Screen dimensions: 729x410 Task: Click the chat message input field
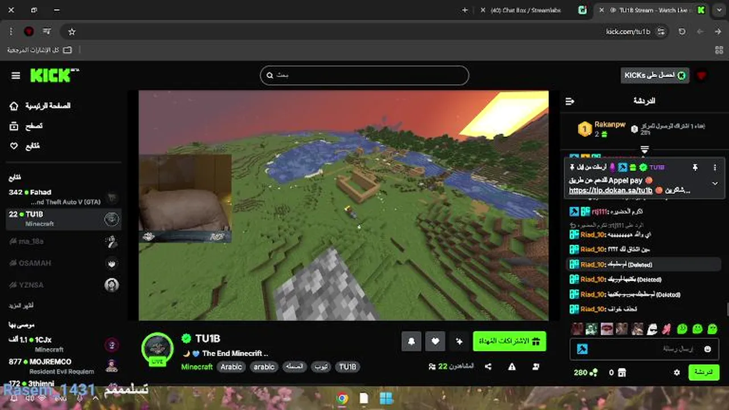(644, 349)
